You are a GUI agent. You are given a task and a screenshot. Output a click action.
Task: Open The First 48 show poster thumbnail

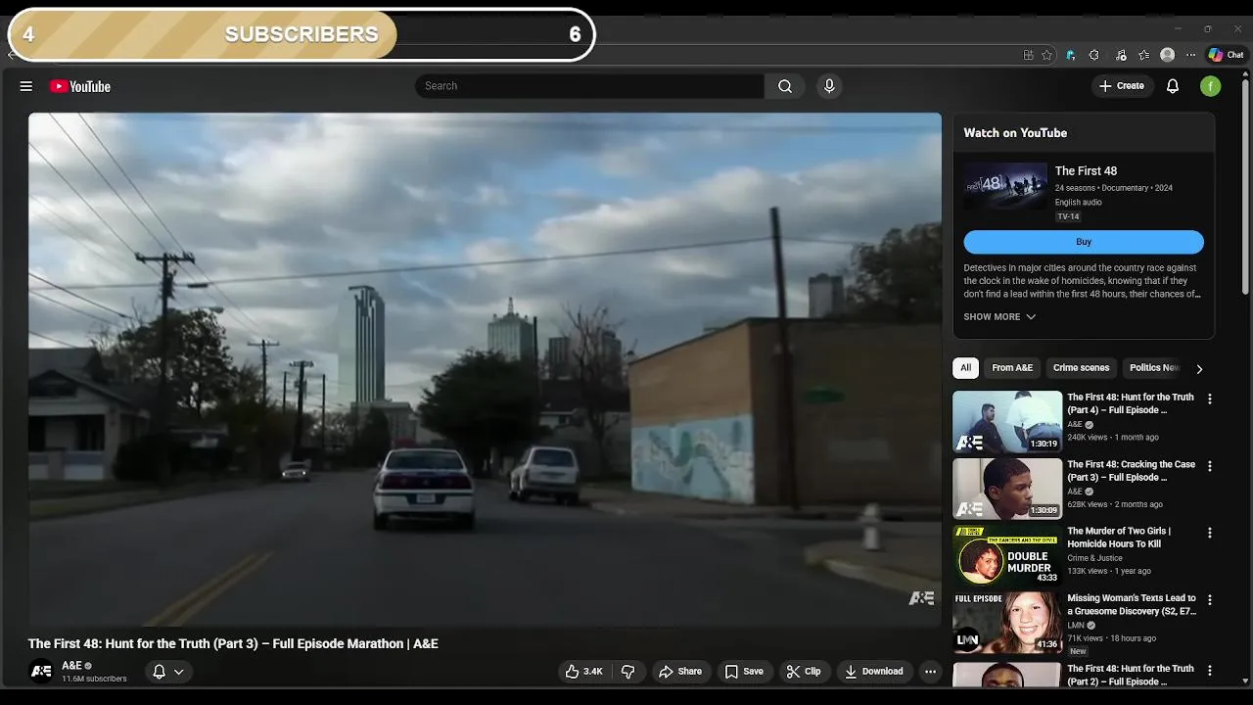[x=1005, y=186]
